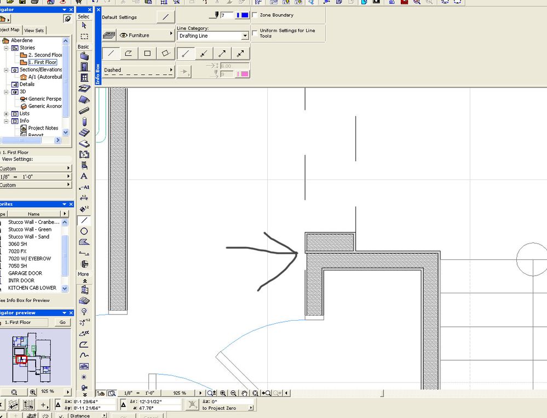This screenshot has height=418, width=547.
Task: Select the Arc/Circle tool
Action: (84, 231)
